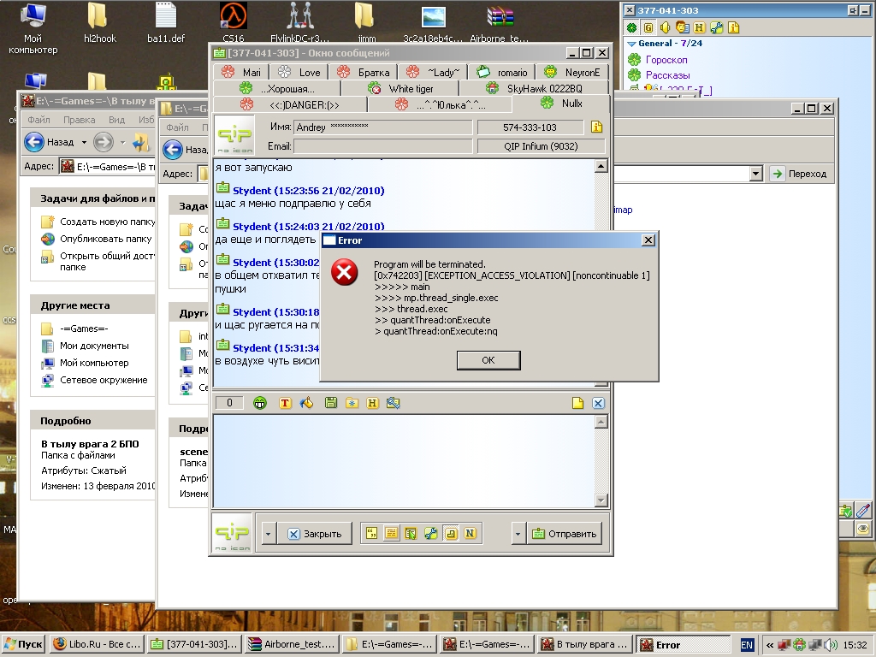Switch to the Love chat tab
The width and height of the screenshot is (876, 657).
299,72
